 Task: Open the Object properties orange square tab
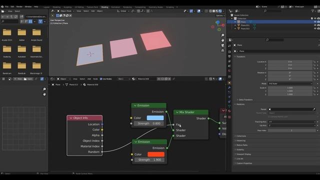[x=229, y=82]
